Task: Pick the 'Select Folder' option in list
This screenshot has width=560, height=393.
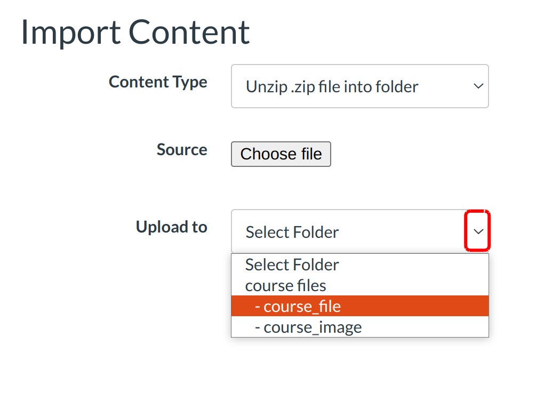Action: (292, 264)
